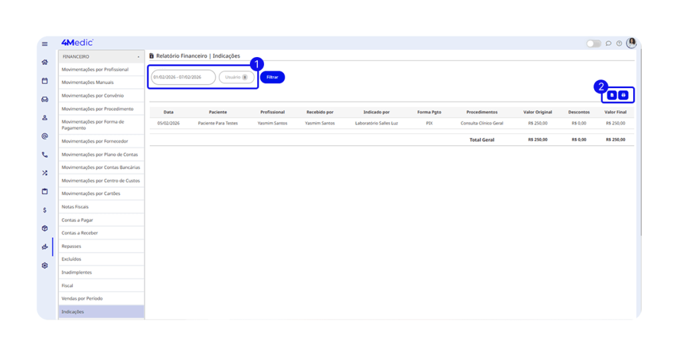Image resolution: width=679 pixels, height=356 pixels.
Task: Click the phone icon in sidebar
Action: click(44, 154)
